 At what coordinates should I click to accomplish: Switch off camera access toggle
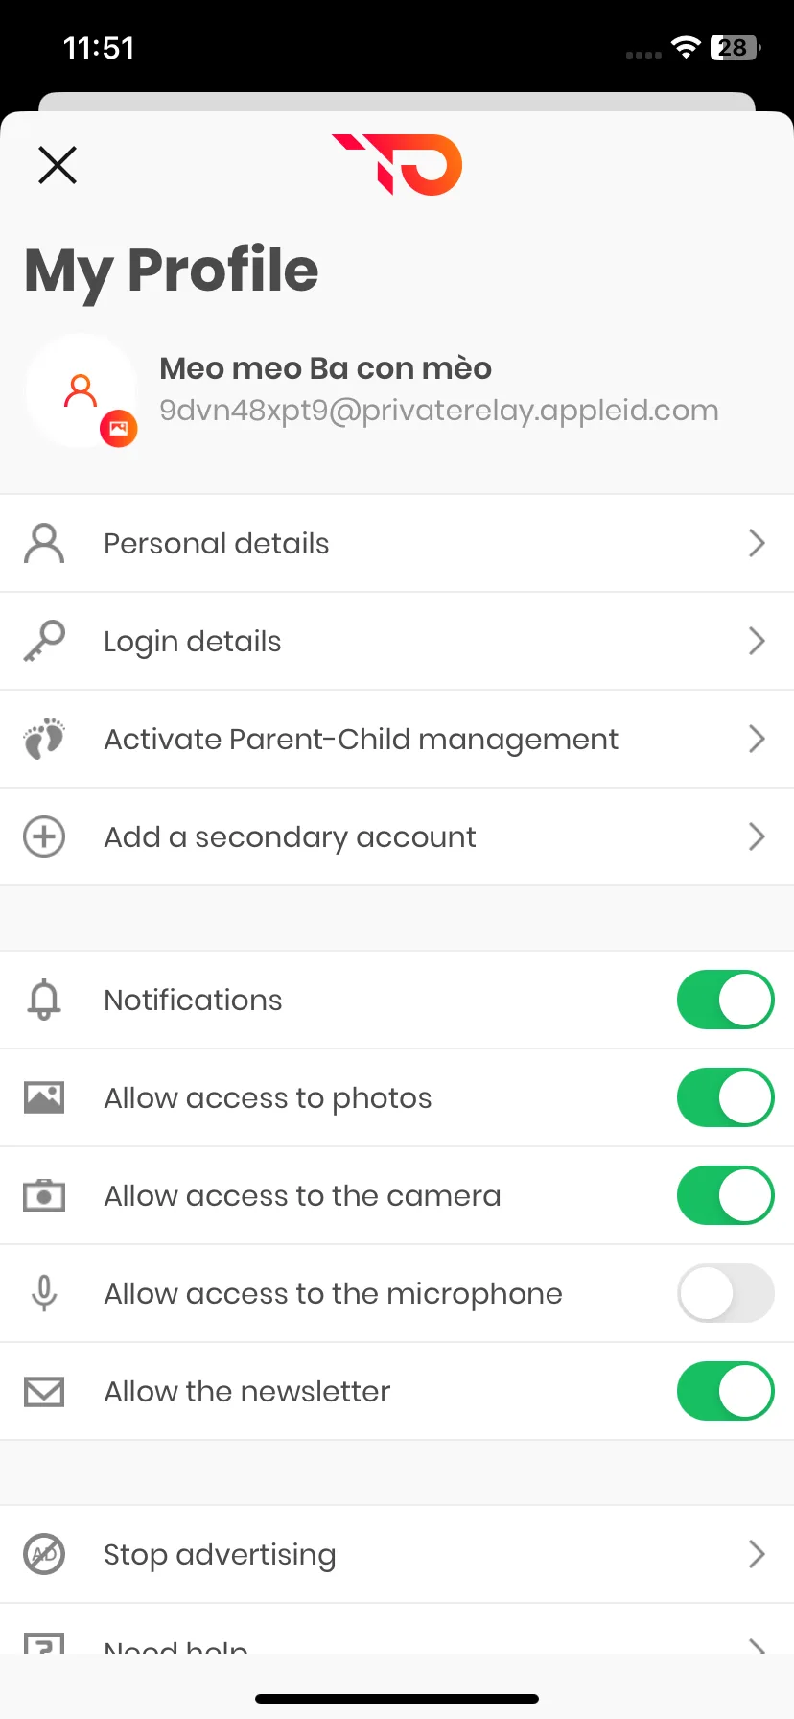point(726,1195)
